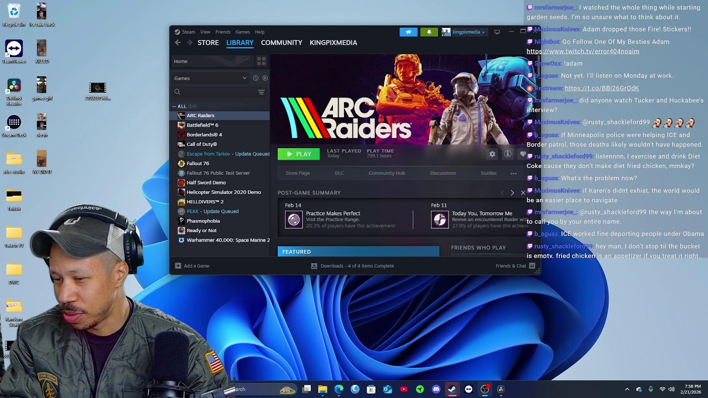Dismiss the Post-Game Summary with X

pos(523,193)
